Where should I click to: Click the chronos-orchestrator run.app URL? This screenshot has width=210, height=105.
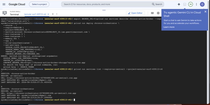(x=41, y=93)
